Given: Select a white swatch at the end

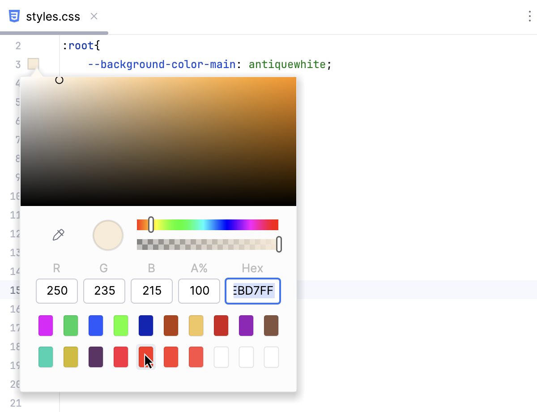Looking at the screenshot, I should [271, 357].
